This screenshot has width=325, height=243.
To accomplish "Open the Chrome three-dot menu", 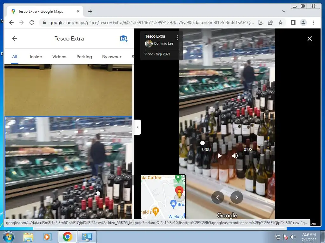I will coord(314,22).
